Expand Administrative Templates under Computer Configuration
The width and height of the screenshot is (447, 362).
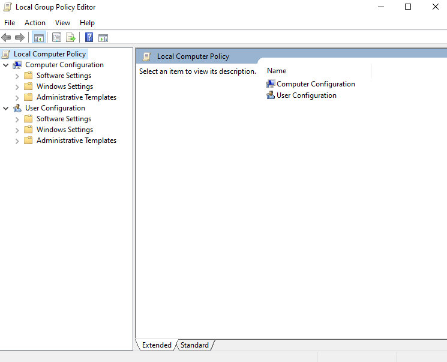17,97
